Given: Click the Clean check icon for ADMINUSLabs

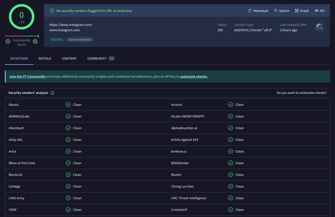Looking at the screenshot, I should [x=68, y=116].
